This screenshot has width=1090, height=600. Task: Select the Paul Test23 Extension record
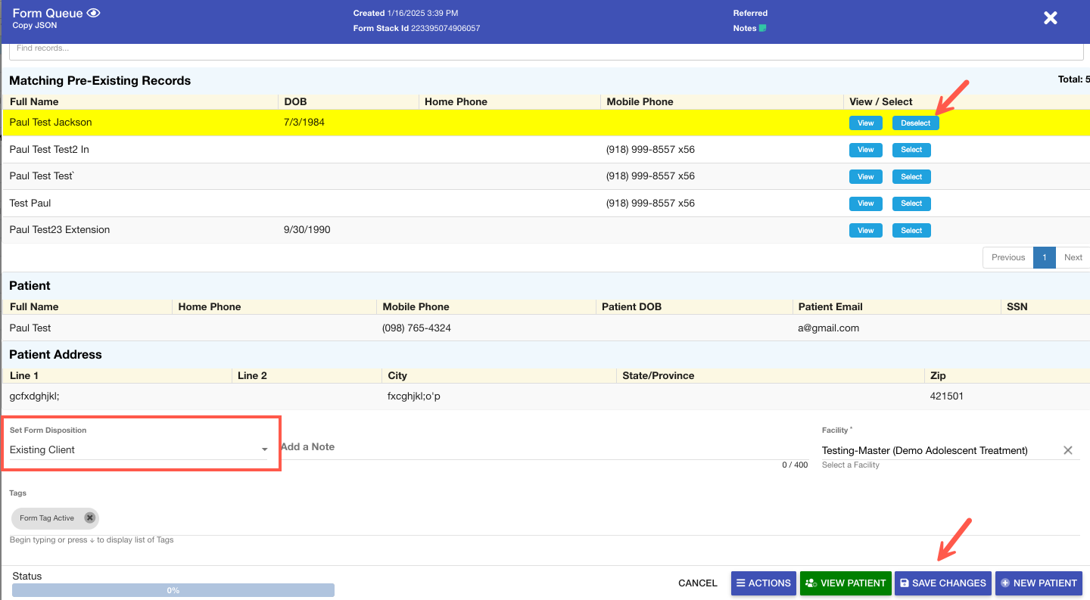[911, 231]
